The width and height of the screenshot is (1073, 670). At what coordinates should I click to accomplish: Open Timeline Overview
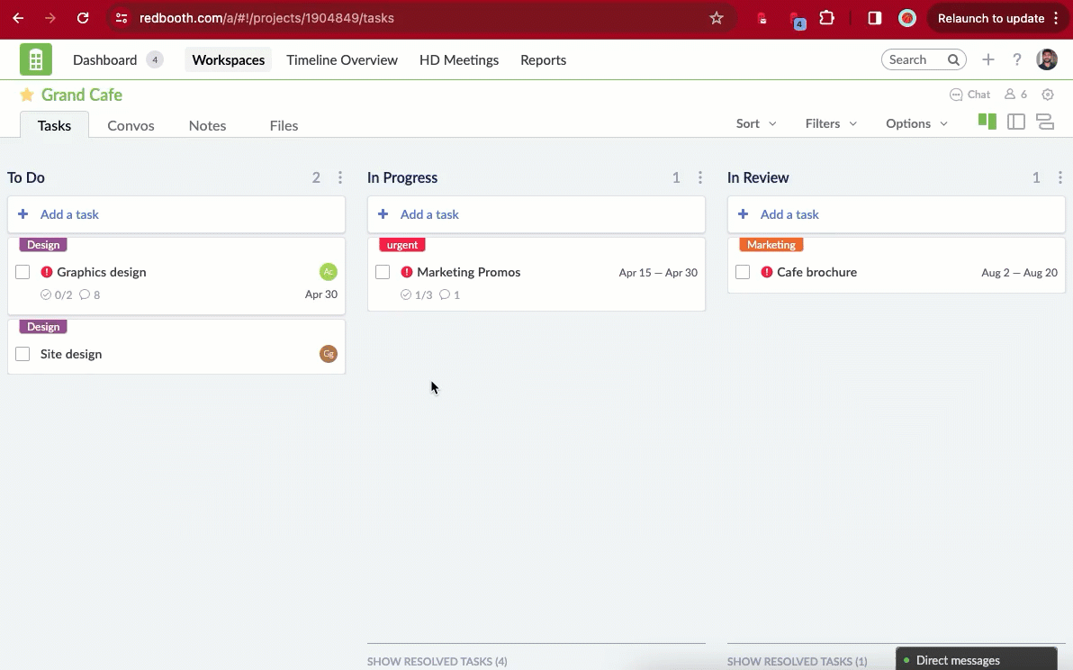coord(342,59)
